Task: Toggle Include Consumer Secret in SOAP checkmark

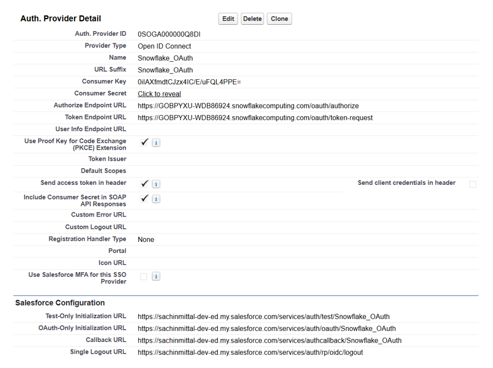Action: click(144, 199)
